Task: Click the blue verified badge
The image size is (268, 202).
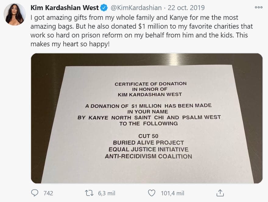Action: (104, 8)
